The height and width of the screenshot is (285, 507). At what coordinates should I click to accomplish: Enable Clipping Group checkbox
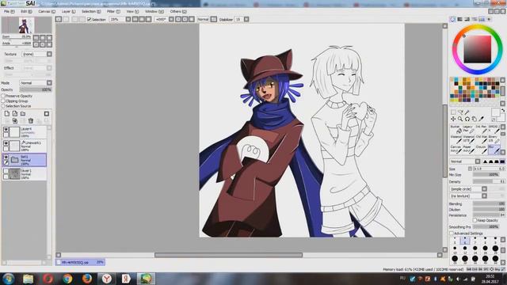click(x=3, y=101)
